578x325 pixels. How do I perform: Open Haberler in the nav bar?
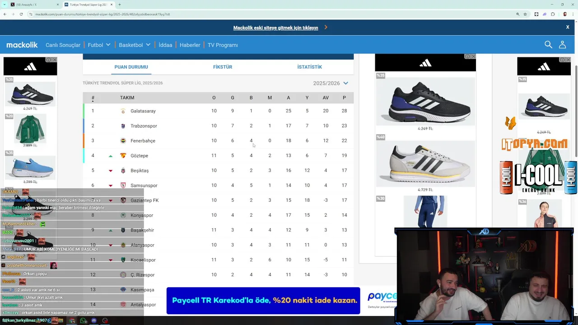(190, 45)
